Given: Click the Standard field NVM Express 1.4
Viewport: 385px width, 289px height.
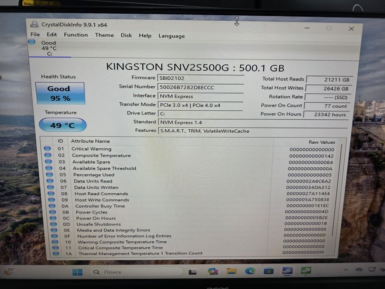Looking at the screenshot, I should point(253,122).
